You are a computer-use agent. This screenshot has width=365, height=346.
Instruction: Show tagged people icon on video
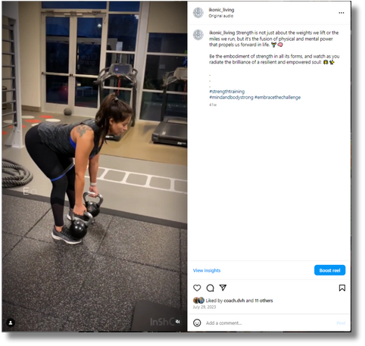coord(11,323)
